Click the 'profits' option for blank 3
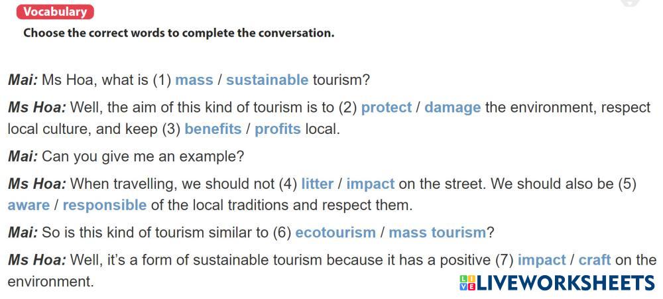Image resolution: width=663 pixels, height=299 pixels. click(277, 129)
